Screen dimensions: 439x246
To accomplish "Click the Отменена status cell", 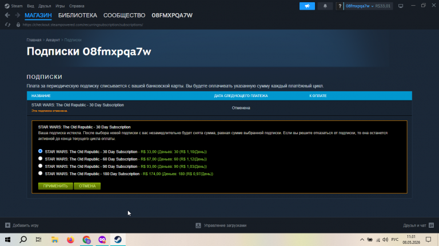I will point(241,108).
